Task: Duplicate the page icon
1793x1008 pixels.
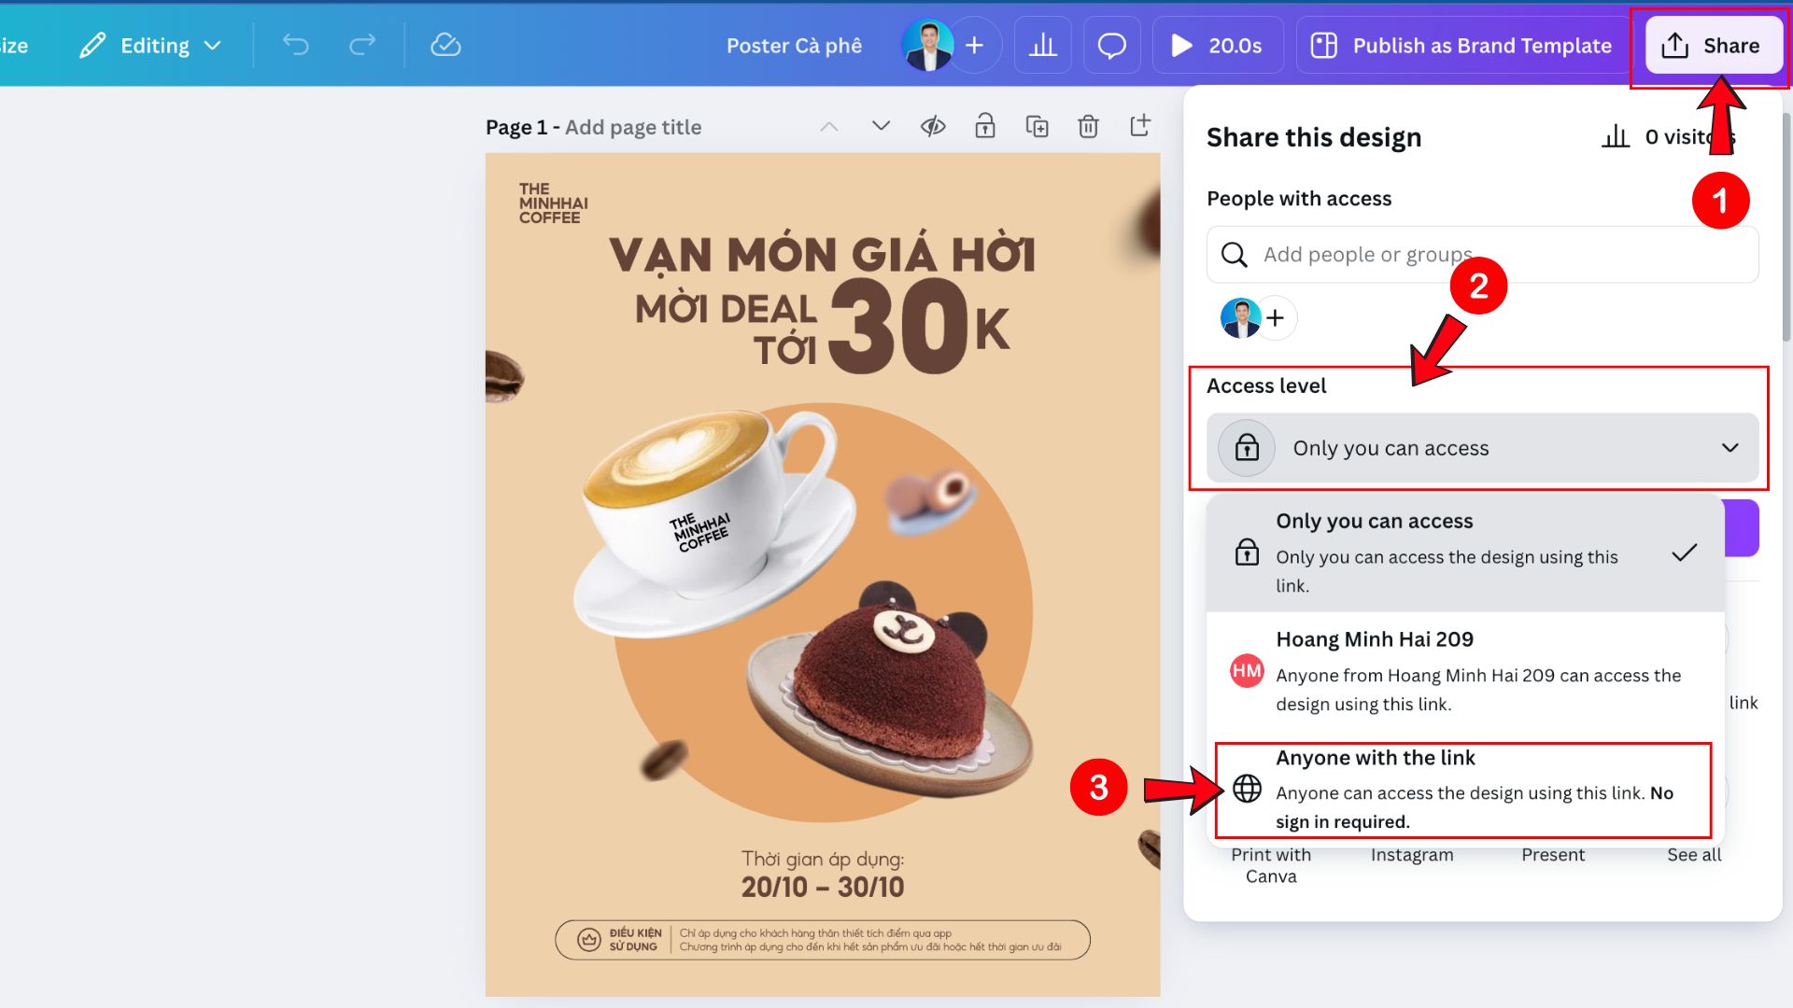Action: [x=1037, y=126]
